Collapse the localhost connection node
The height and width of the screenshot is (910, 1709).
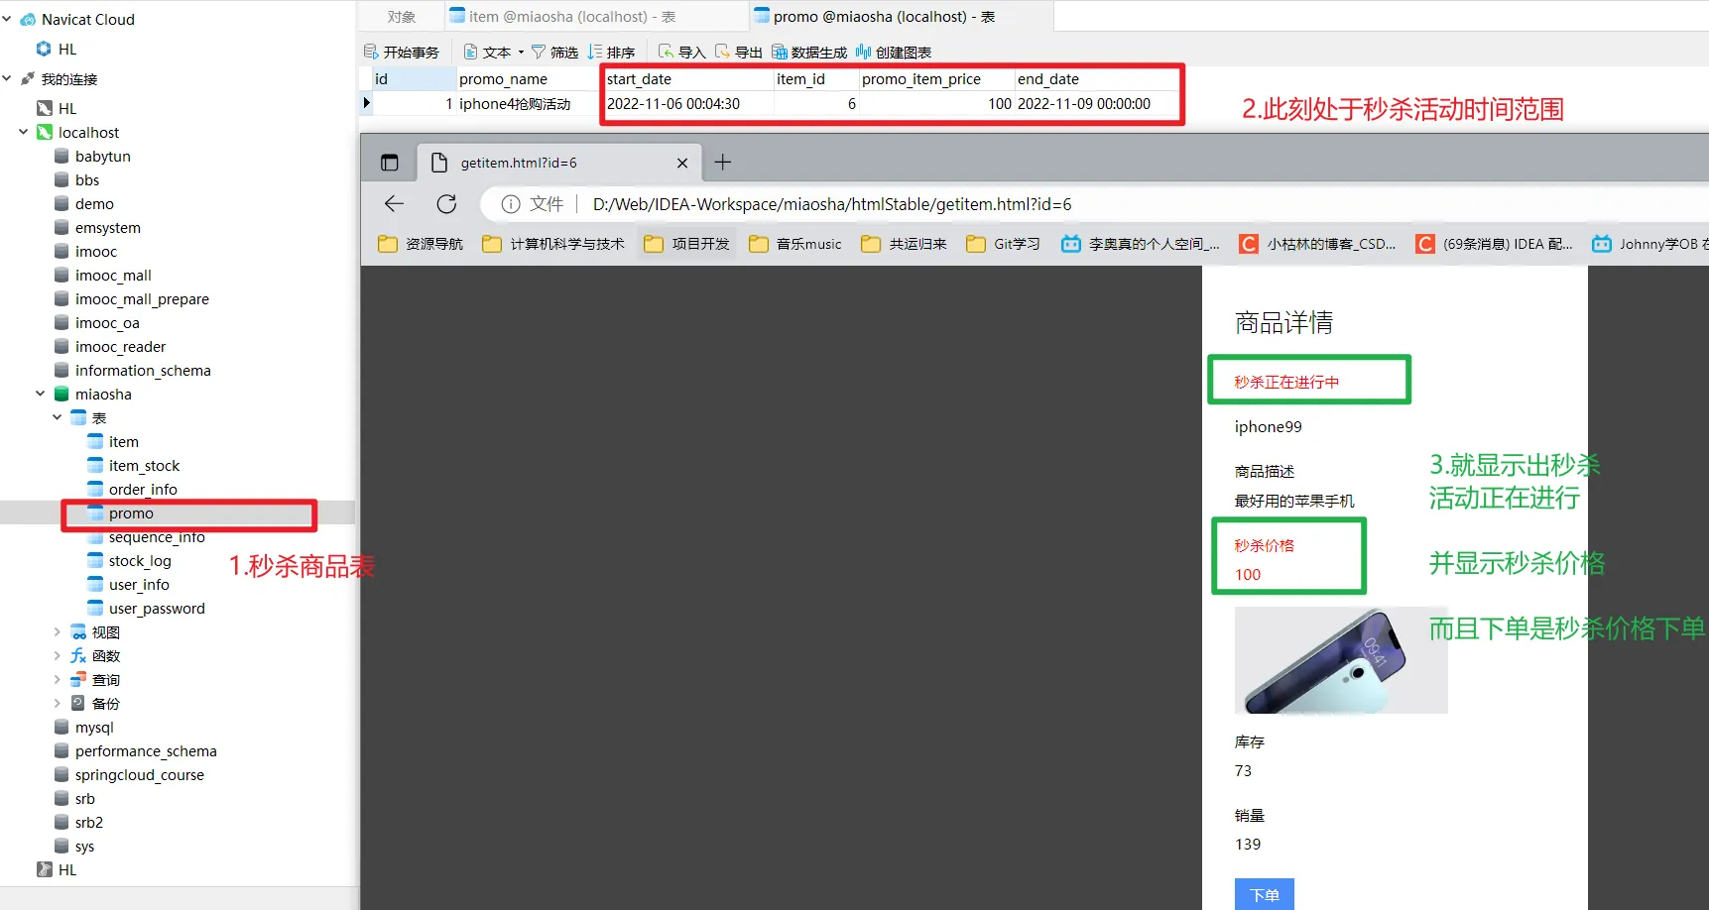click(x=24, y=132)
